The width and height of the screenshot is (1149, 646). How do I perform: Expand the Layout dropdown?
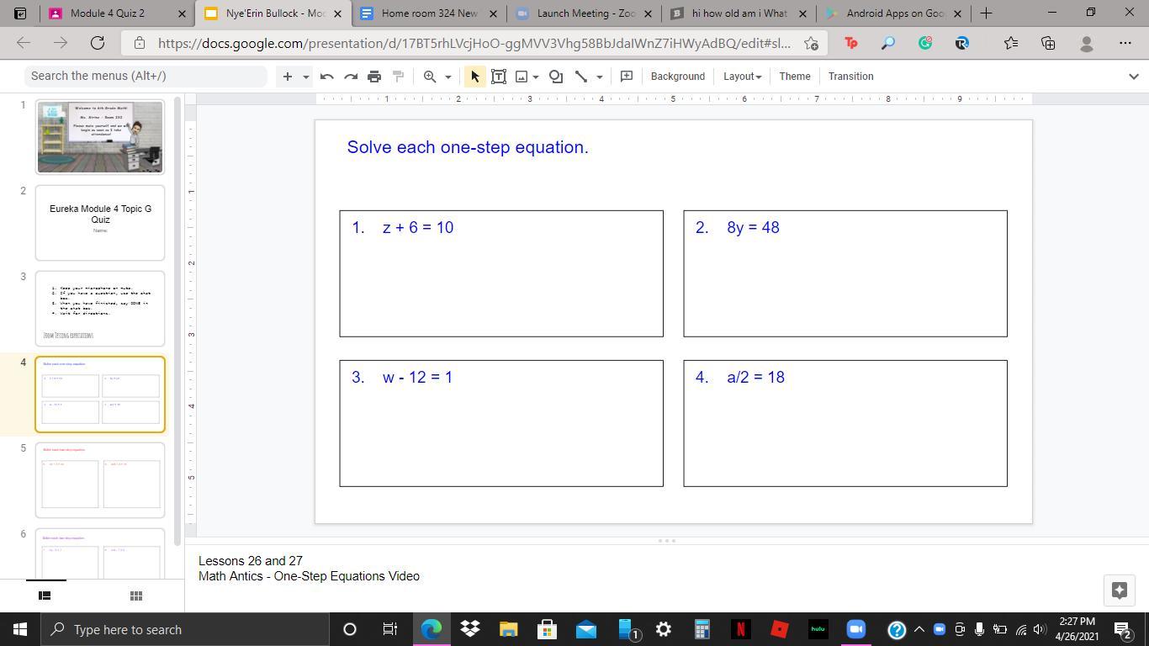point(742,77)
